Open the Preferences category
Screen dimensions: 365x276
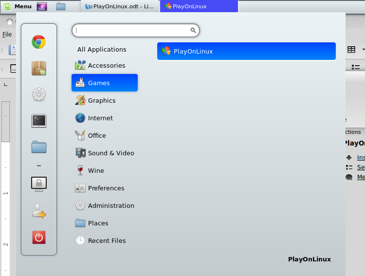tap(105, 188)
